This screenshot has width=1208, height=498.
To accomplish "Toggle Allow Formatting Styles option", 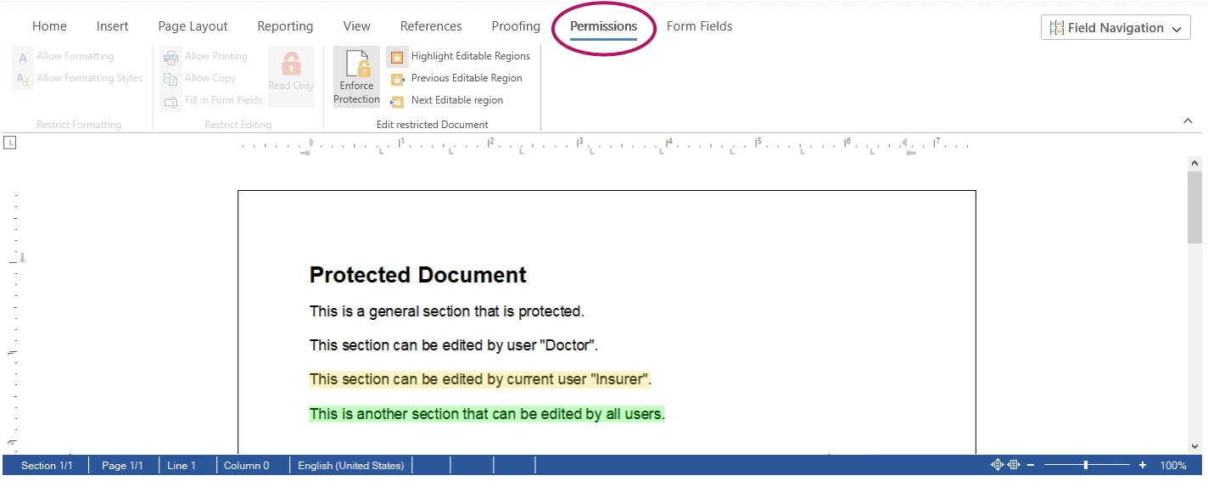I will pos(21,78).
